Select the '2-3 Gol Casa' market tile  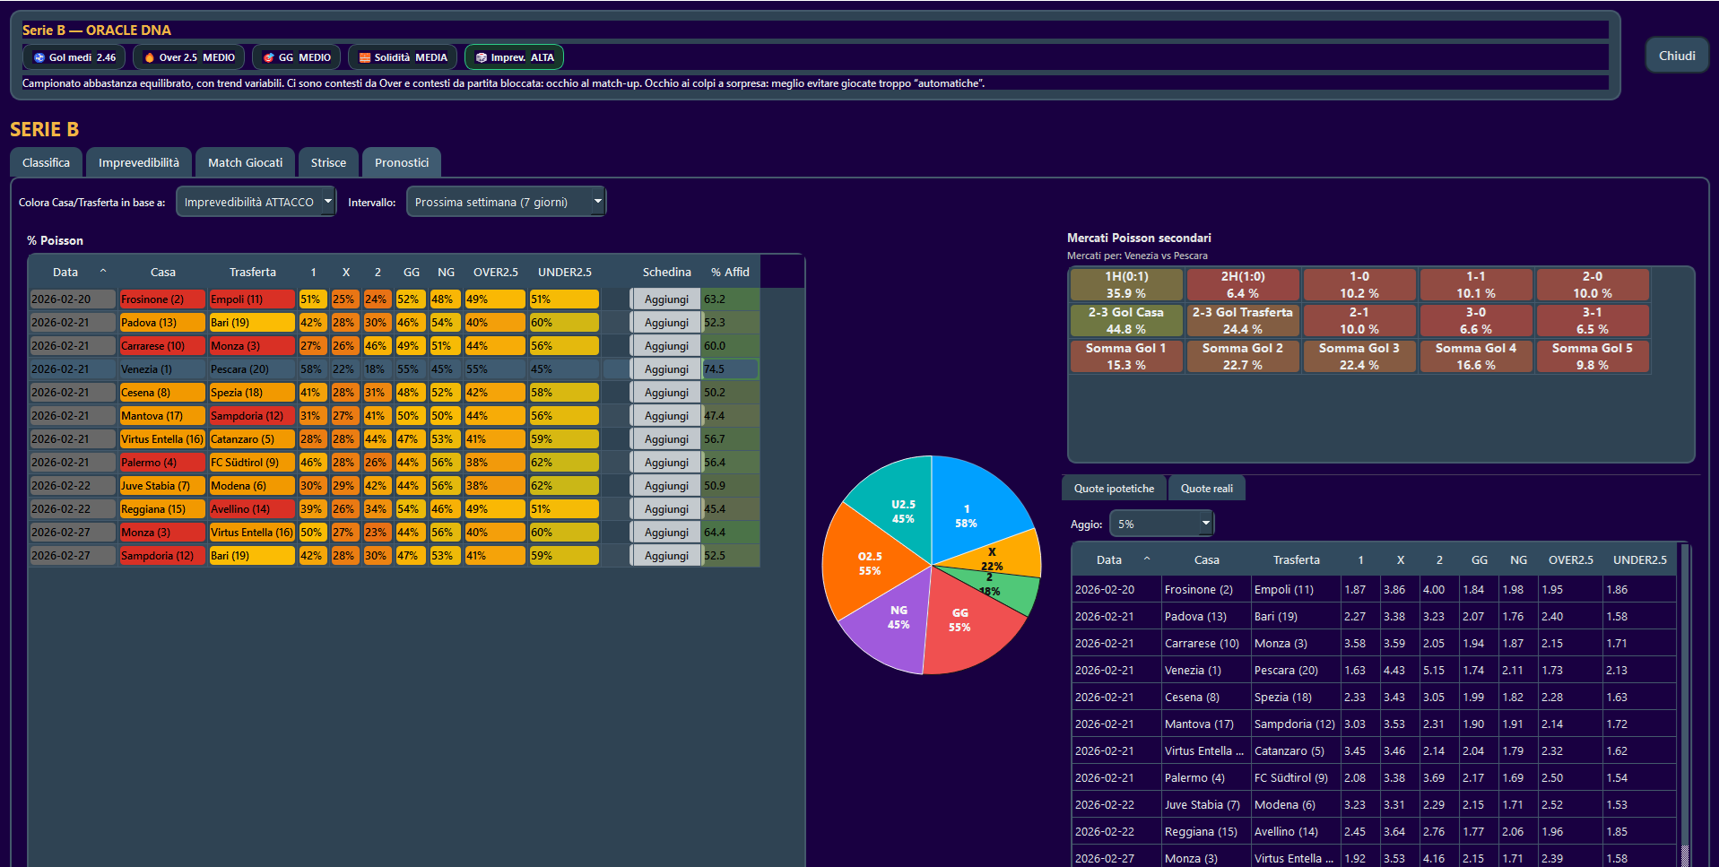[x=1125, y=320]
